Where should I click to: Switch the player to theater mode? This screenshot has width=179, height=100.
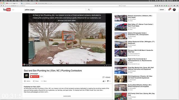(x=109, y=66)
